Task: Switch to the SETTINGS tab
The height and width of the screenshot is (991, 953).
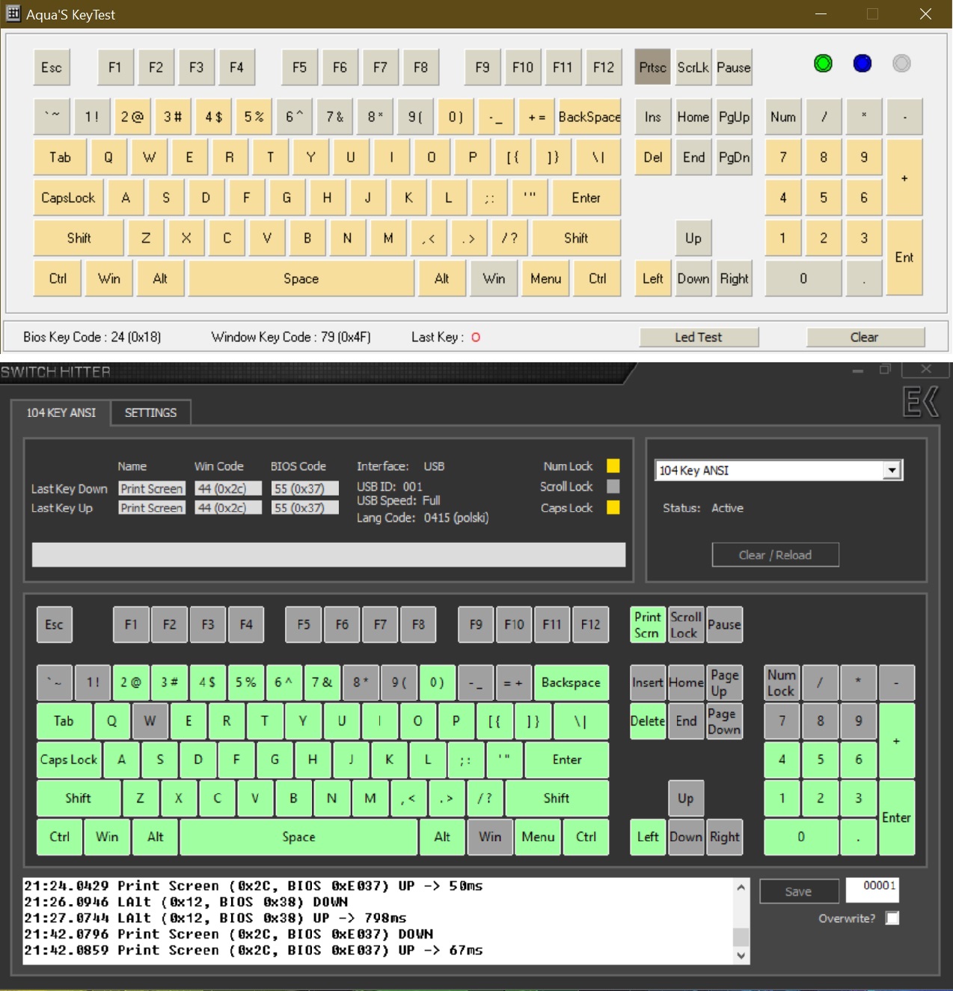Action: tap(150, 412)
